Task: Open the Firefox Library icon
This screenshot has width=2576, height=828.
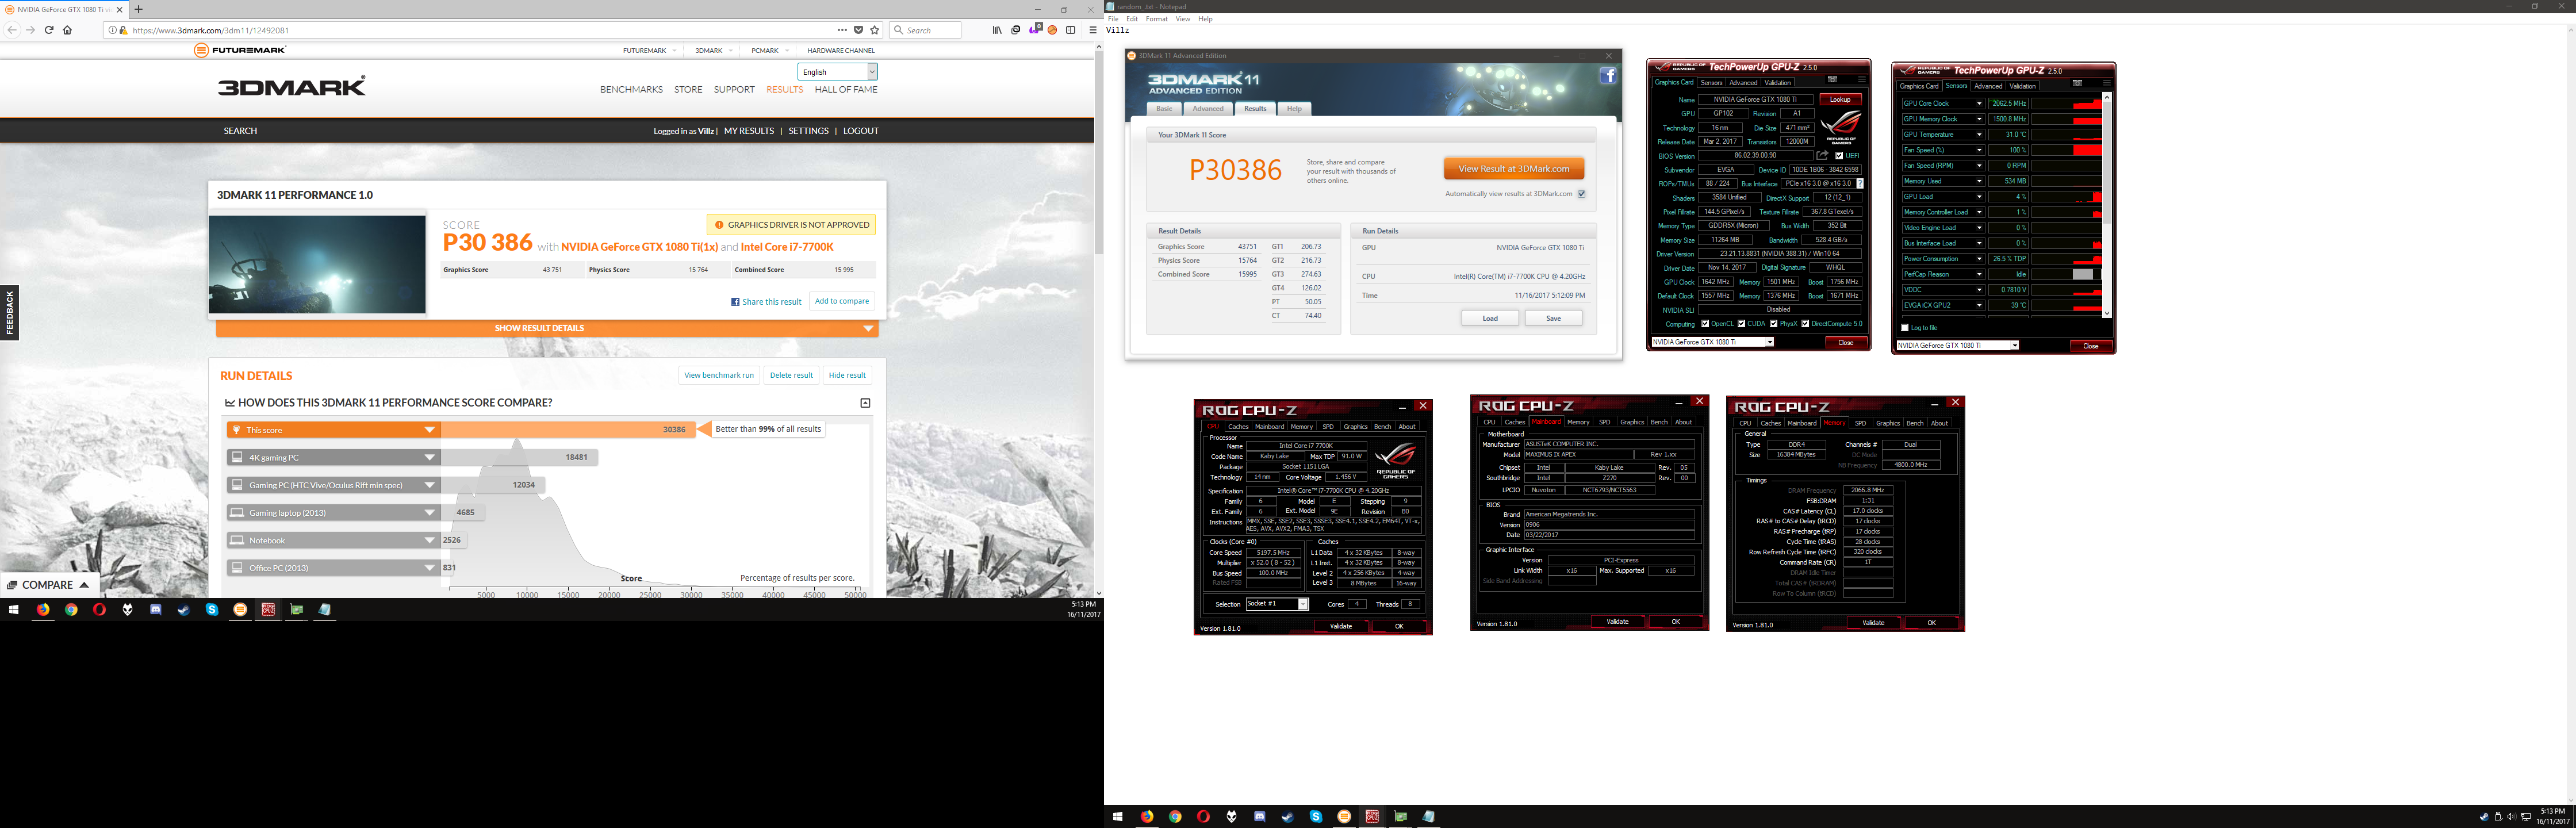Action: (997, 30)
